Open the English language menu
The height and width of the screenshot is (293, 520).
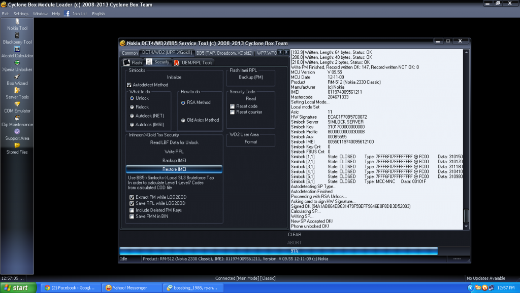99,14
